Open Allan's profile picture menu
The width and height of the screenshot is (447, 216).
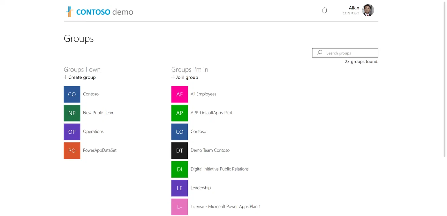tap(368, 10)
